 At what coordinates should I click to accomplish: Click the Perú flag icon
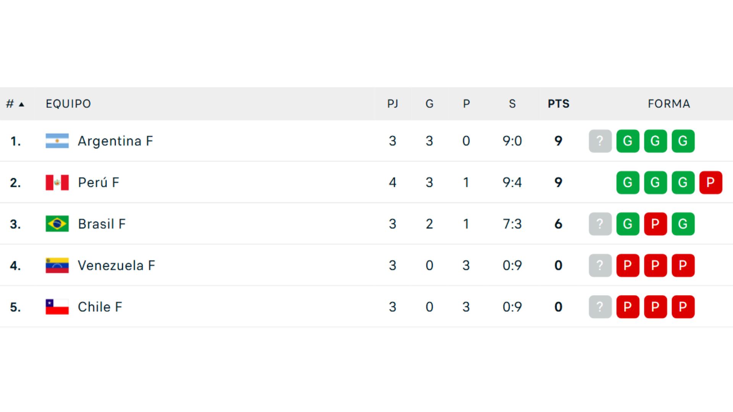[57, 182]
